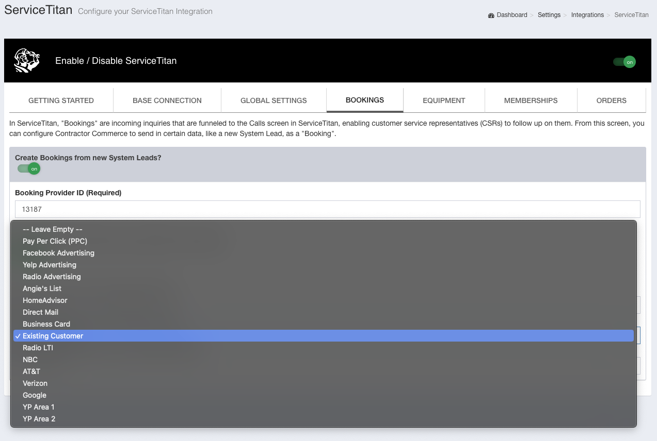
Task: Open the Memberships tab
Action: [x=531, y=100]
